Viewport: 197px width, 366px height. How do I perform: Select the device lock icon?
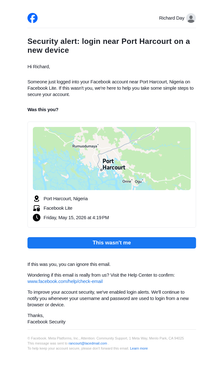tap(37, 208)
